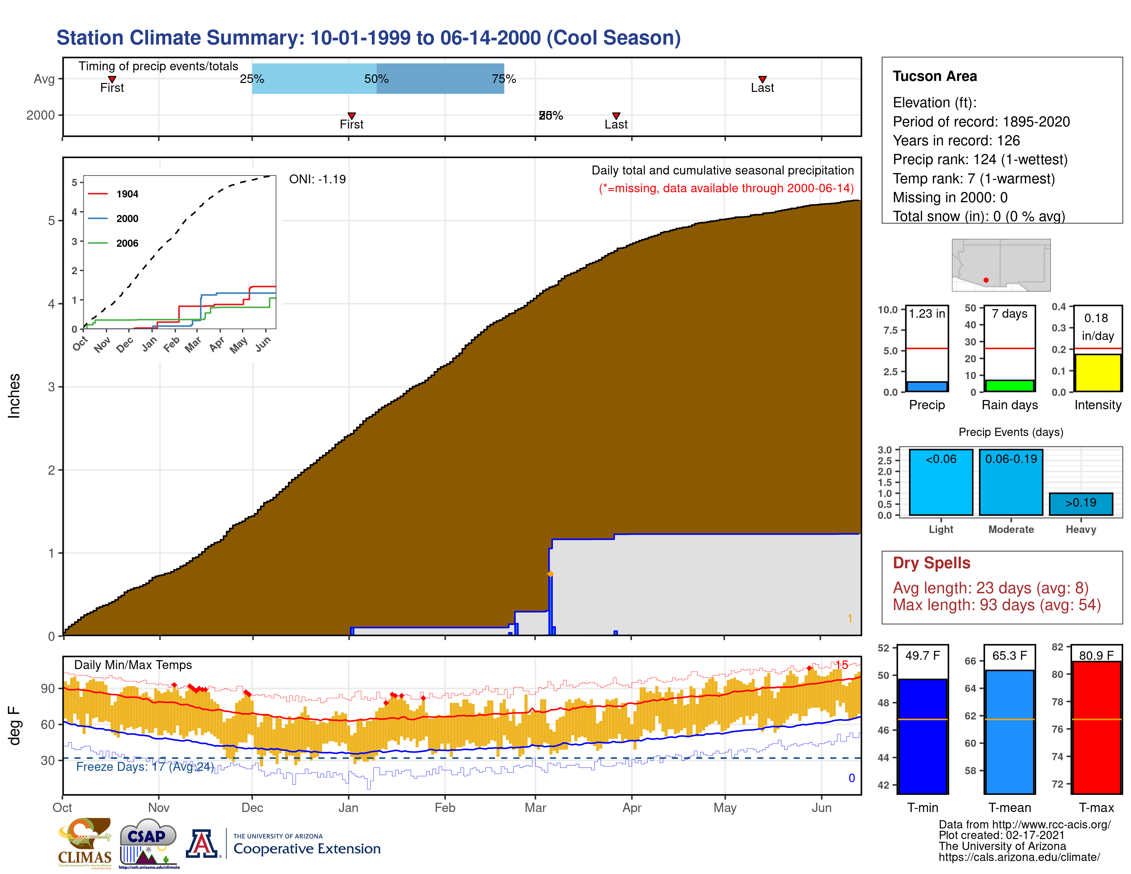Click the yellow Intensity bar
The width and height of the screenshot is (1131, 874).
pos(1097,373)
